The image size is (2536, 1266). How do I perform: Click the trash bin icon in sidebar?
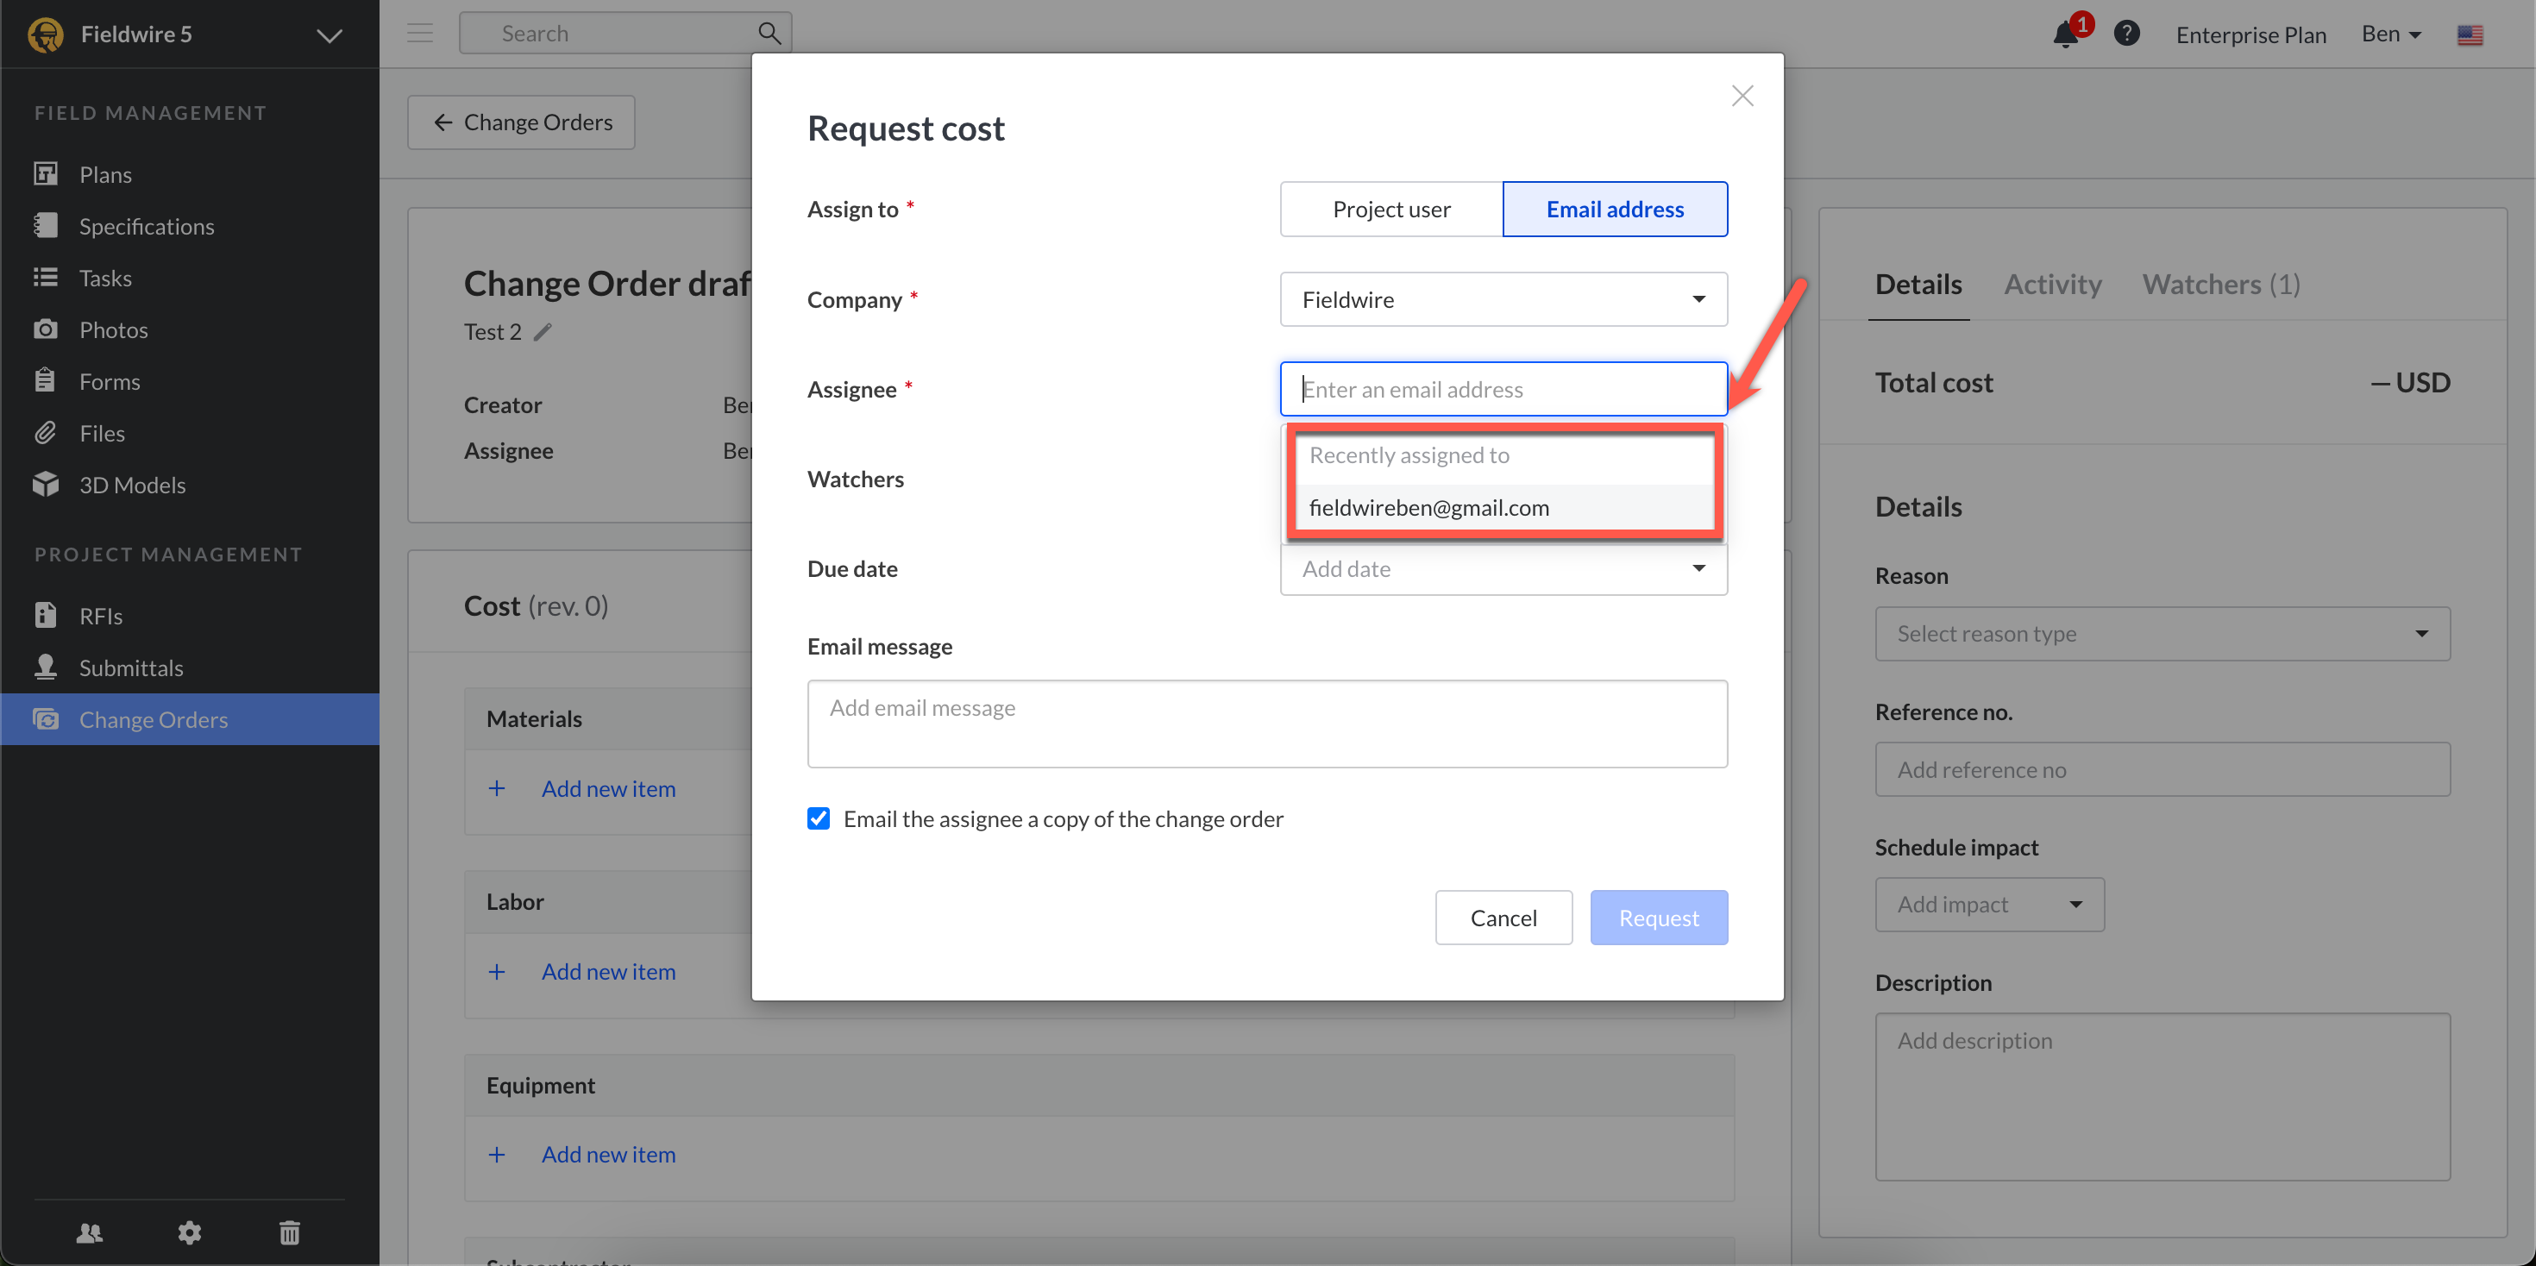pos(290,1232)
